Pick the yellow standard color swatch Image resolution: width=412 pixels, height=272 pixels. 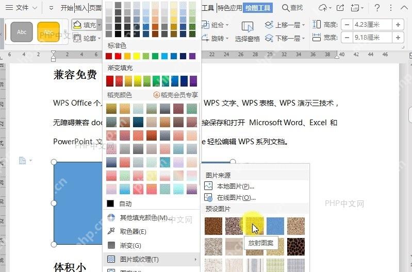click(137, 56)
